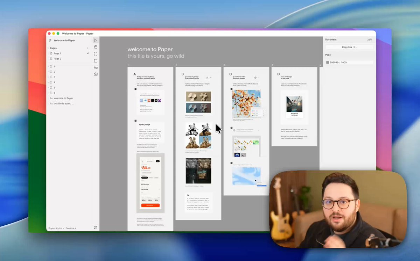420x261 pixels.
Task: Click the album card in artboard D
Action: (x=294, y=107)
